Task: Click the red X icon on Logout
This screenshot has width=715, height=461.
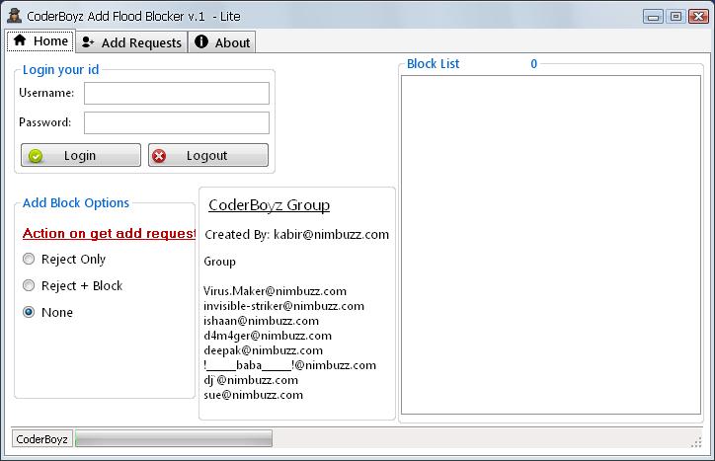Action: pyautogui.click(x=160, y=156)
